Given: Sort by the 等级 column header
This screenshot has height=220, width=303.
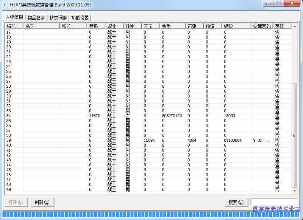Looking at the screenshot, I should tap(96, 26).
